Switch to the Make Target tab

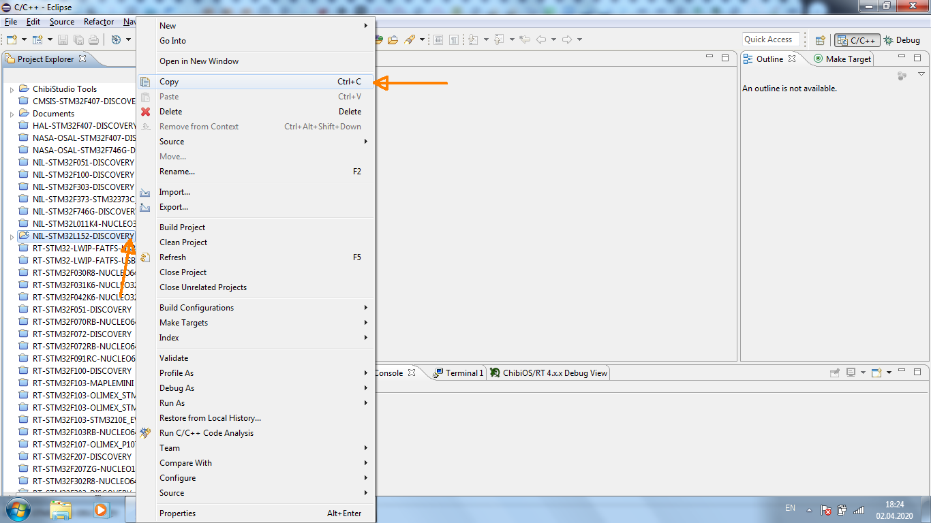tap(842, 59)
